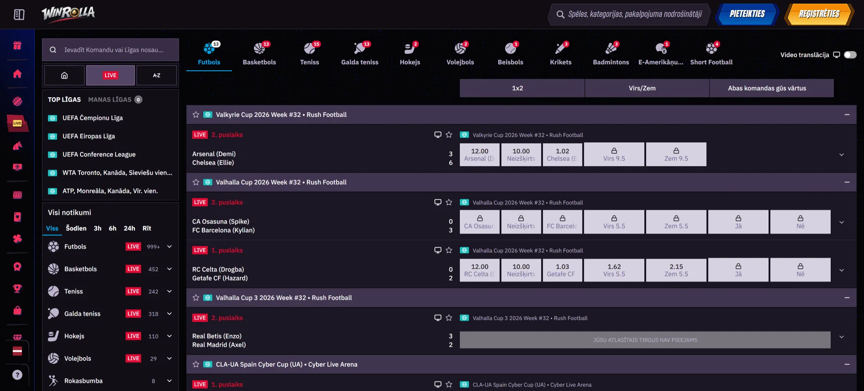Open the LIVE section sidebar icon

(17, 123)
